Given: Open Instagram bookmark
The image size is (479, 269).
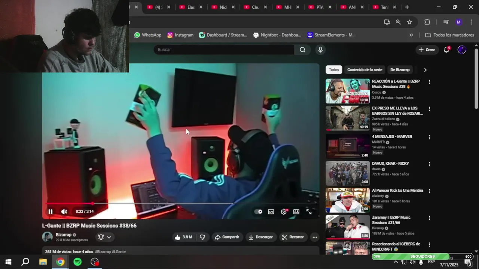Looking at the screenshot, I should (x=180, y=35).
